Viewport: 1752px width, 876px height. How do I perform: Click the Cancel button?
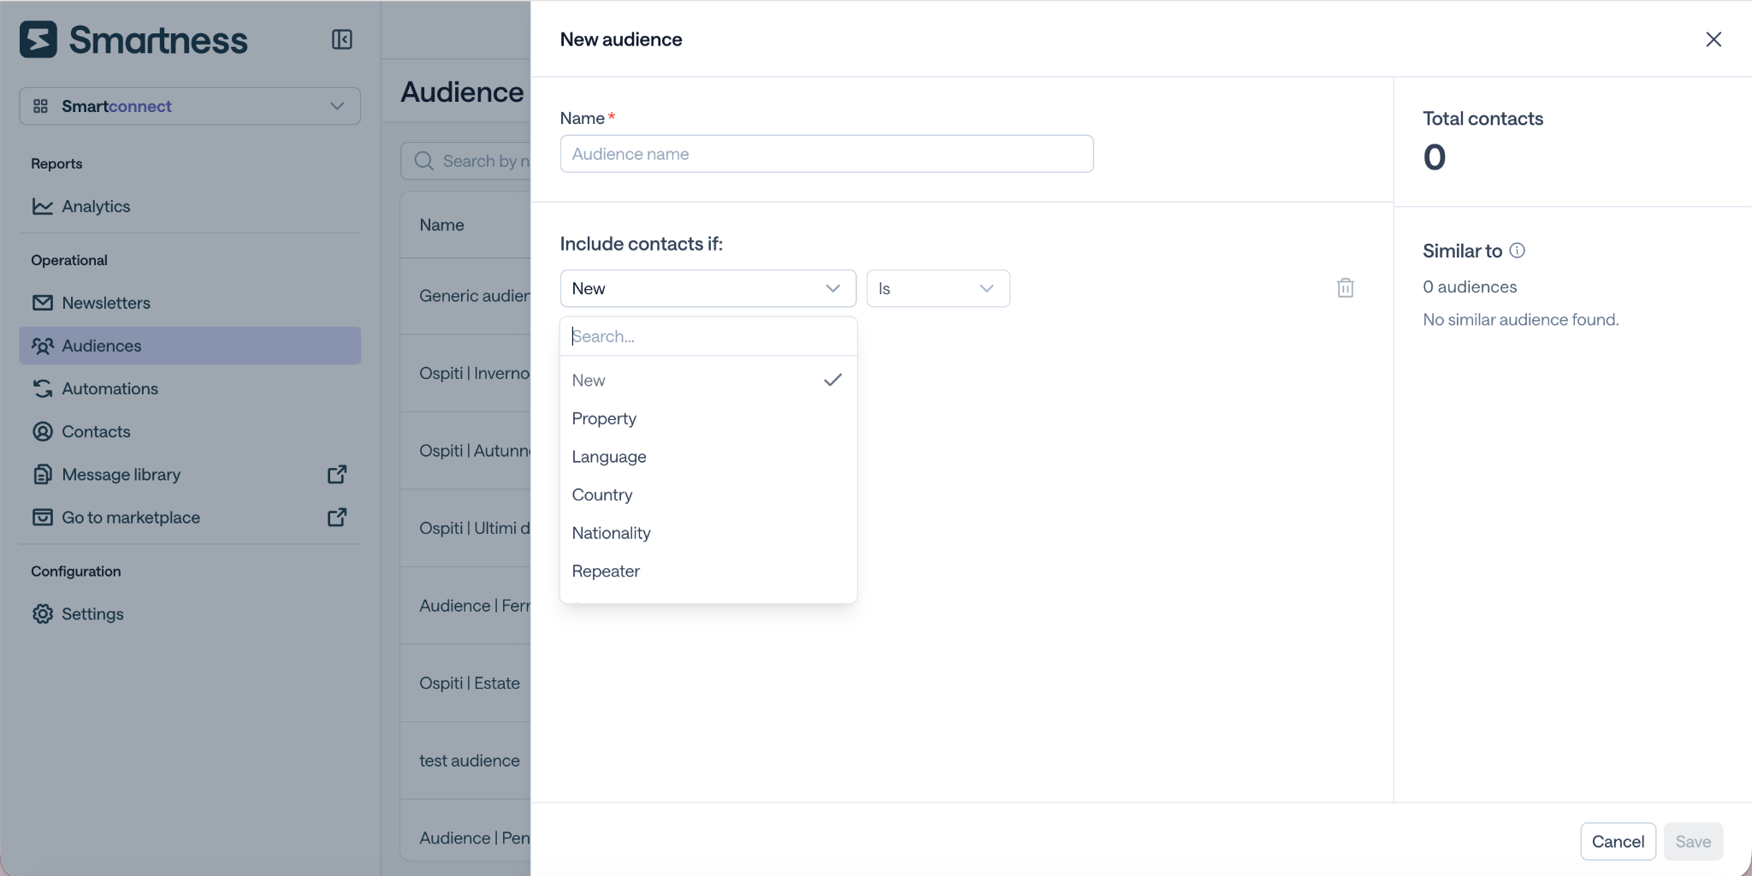coord(1618,841)
